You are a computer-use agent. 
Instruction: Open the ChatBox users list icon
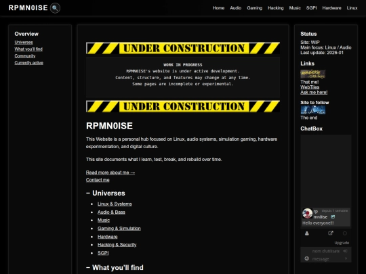coord(307,233)
